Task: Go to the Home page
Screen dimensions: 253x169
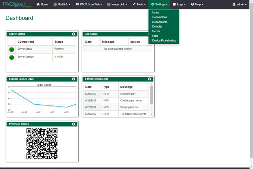Action: [42, 4]
